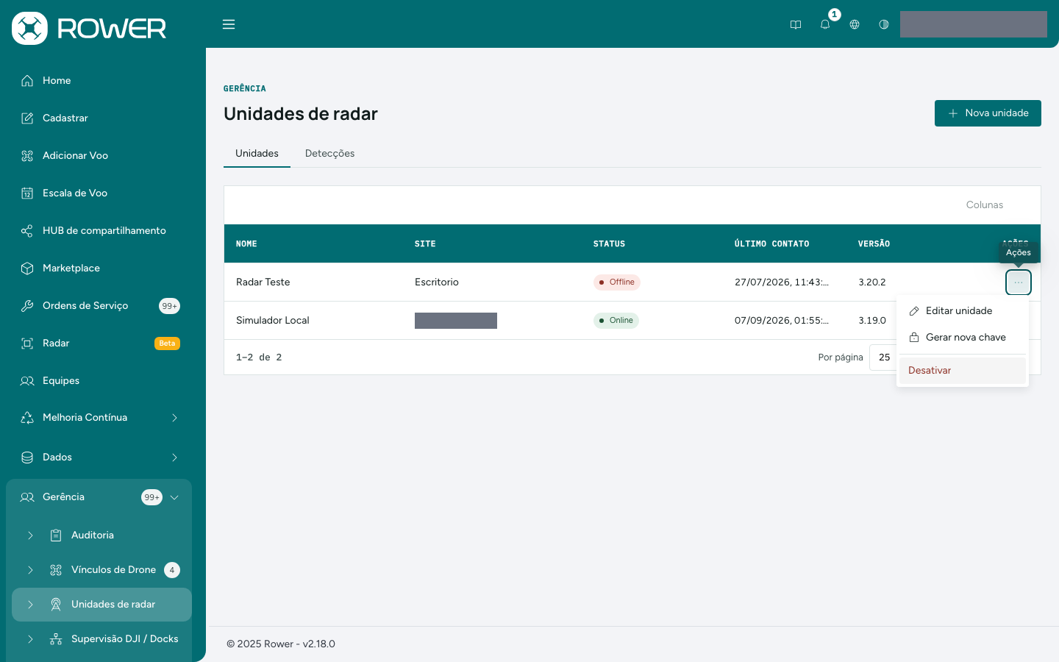The width and height of the screenshot is (1059, 662).
Task: Click the GERÊNCIA breadcrumb label
Action: click(245, 88)
